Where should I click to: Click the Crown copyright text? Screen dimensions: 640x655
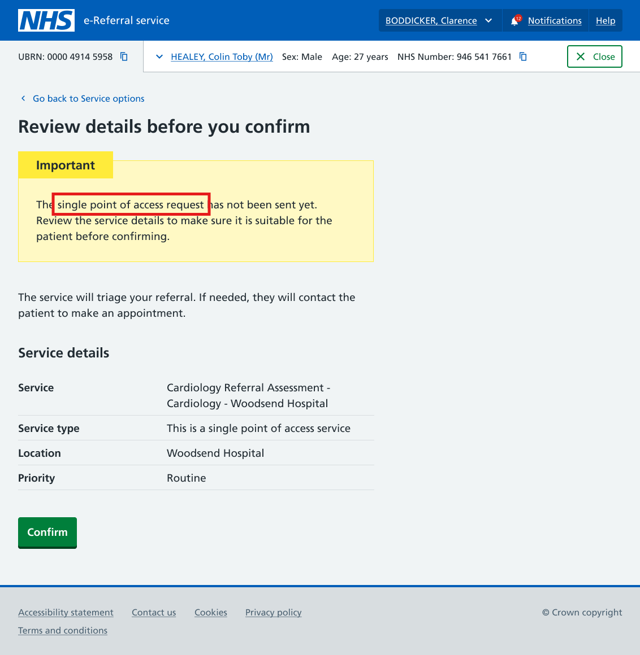click(582, 613)
